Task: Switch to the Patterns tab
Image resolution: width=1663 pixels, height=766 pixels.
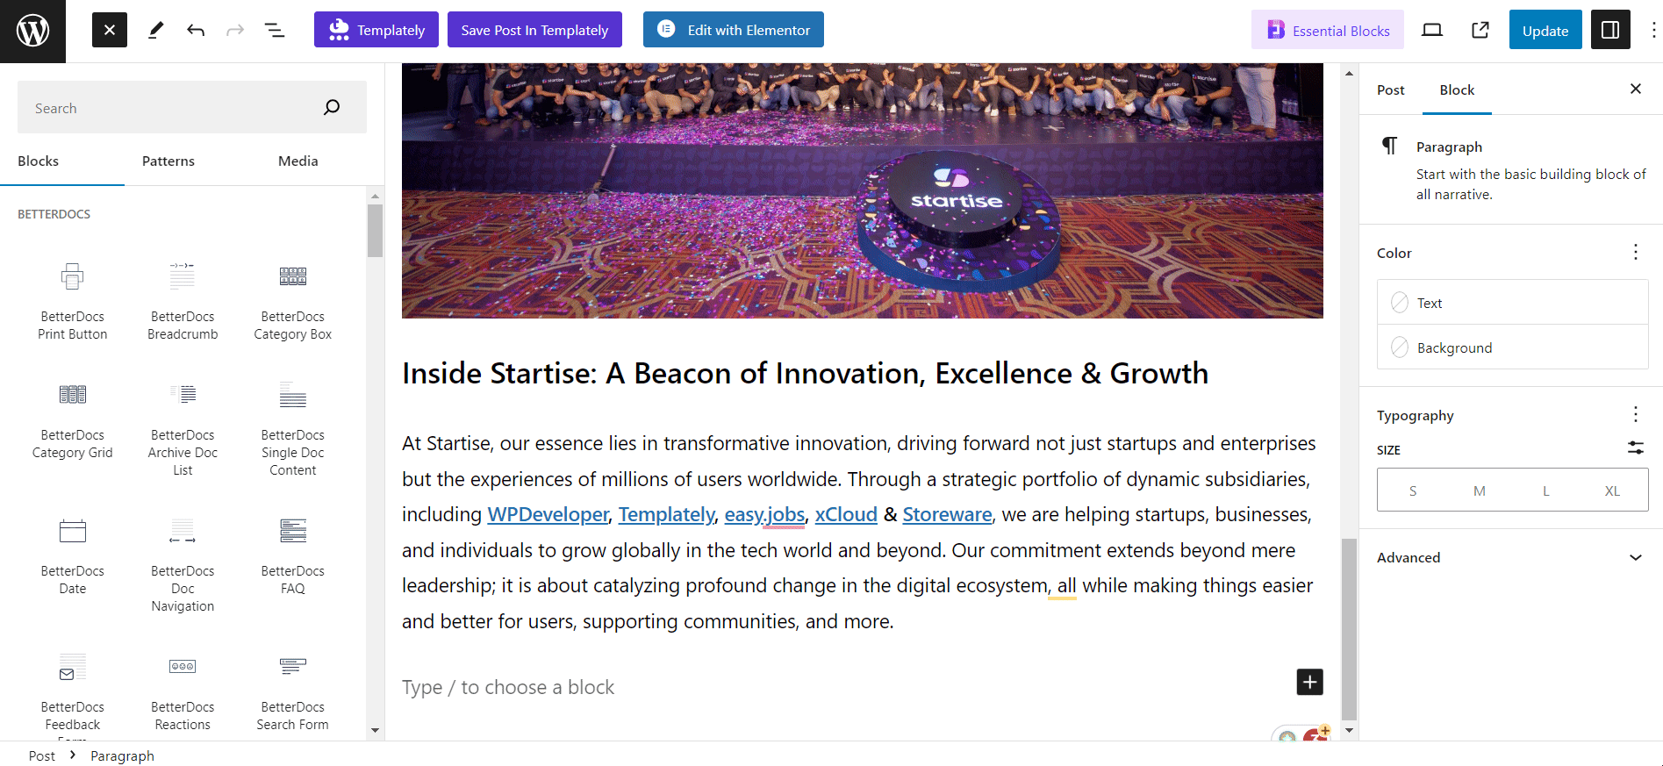Action: click(168, 161)
